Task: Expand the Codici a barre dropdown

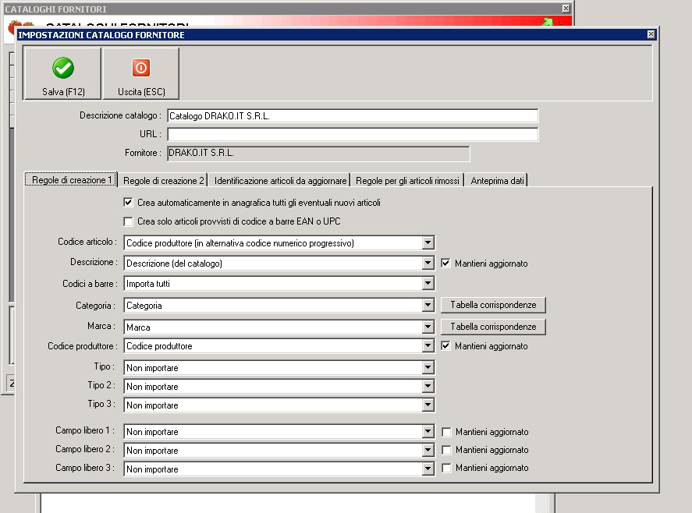Action: tap(428, 283)
